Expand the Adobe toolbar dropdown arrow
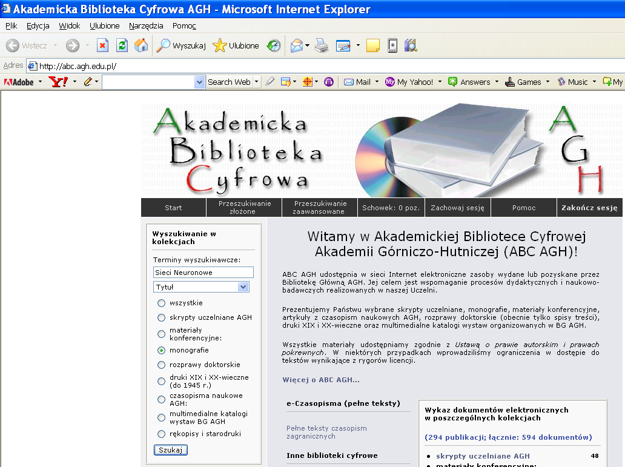 point(40,82)
